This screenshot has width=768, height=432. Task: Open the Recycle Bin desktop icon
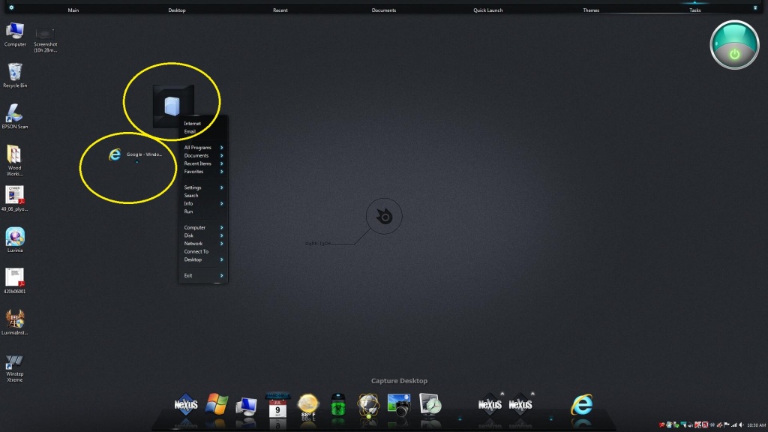click(15, 73)
